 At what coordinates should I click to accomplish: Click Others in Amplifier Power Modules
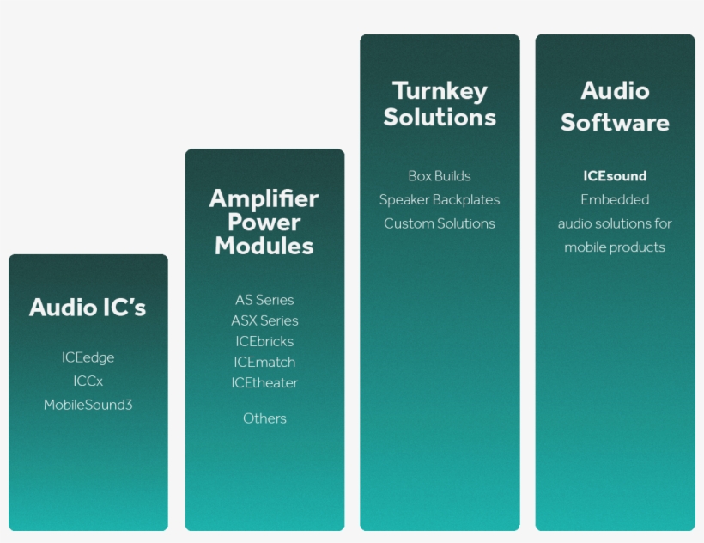264,418
